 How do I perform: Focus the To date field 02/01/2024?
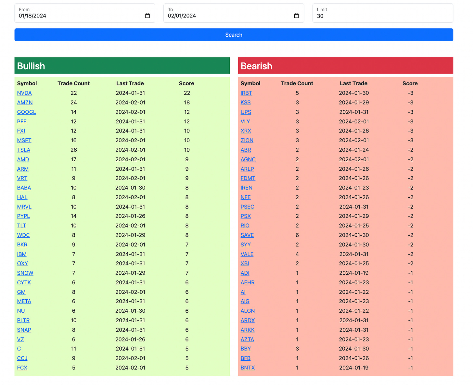[234, 13]
